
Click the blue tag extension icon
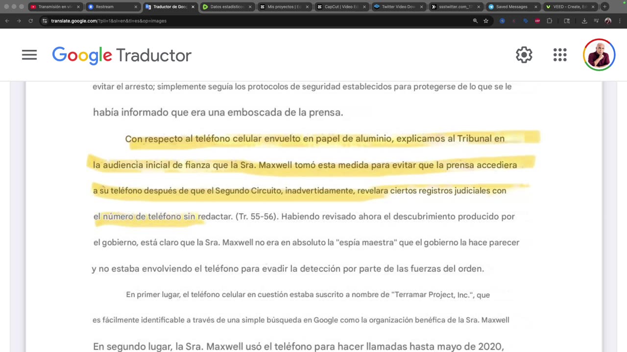point(526,21)
